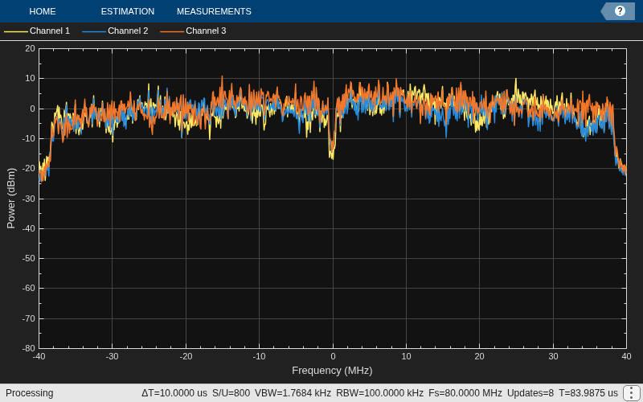
Task: Switch to the ESTIMATION tab
Action: (128, 11)
